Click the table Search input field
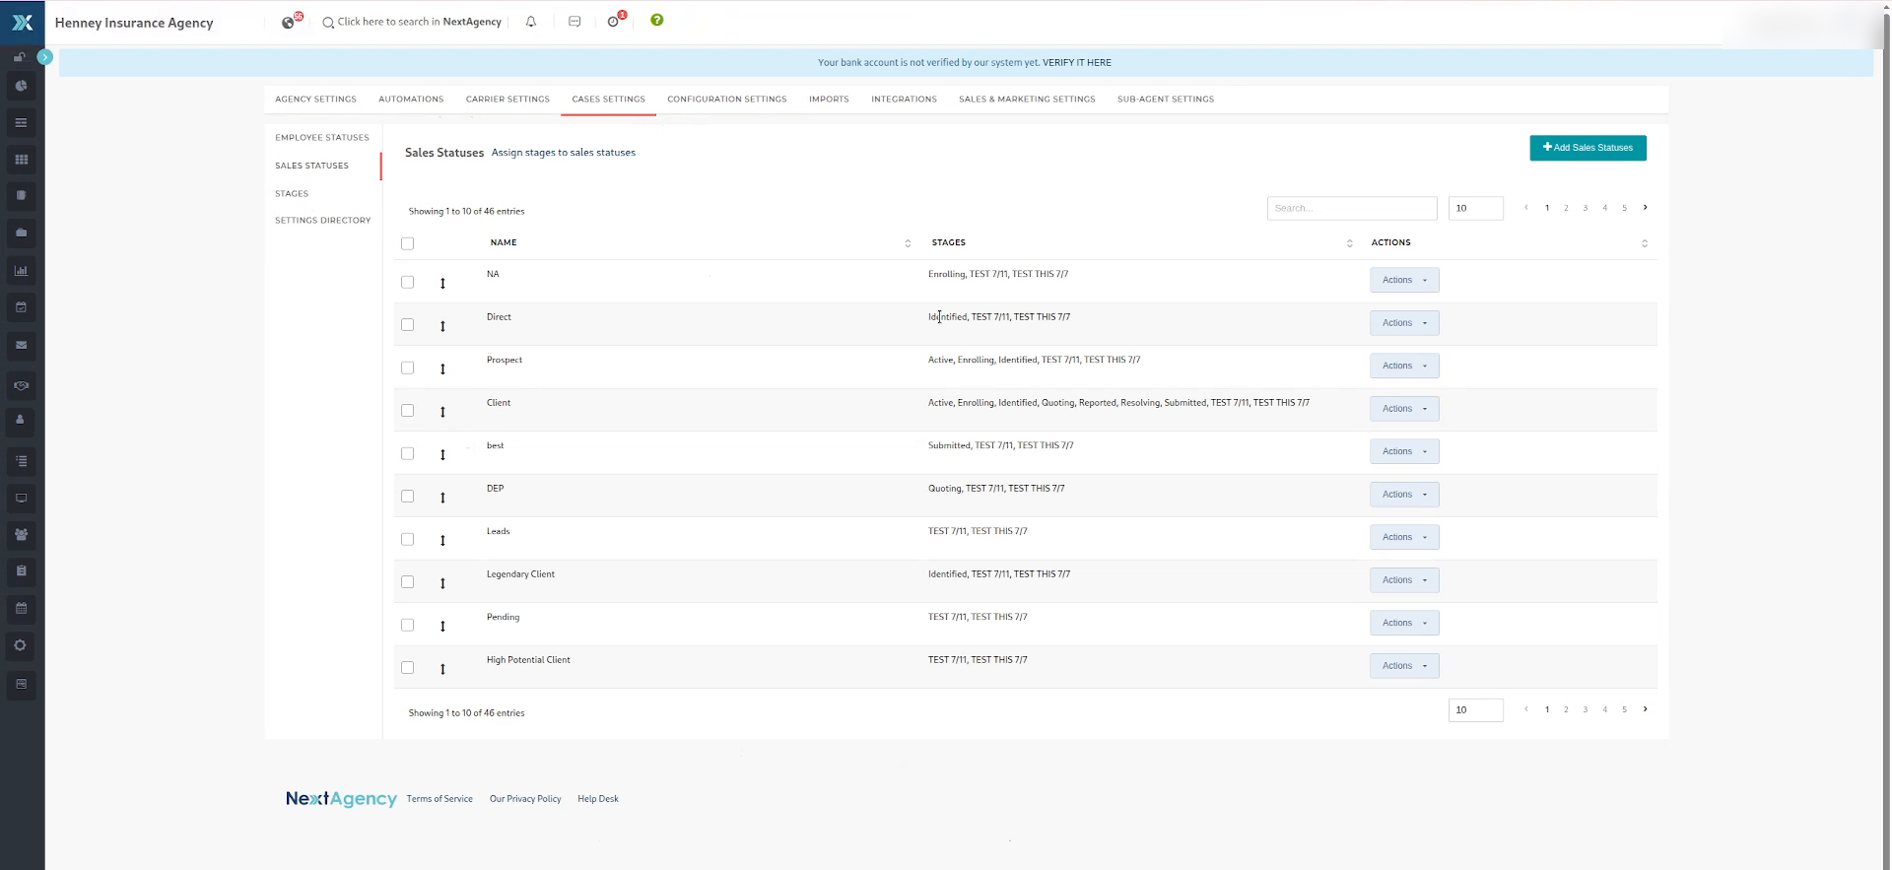The height and width of the screenshot is (870, 1892). pyautogui.click(x=1352, y=208)
